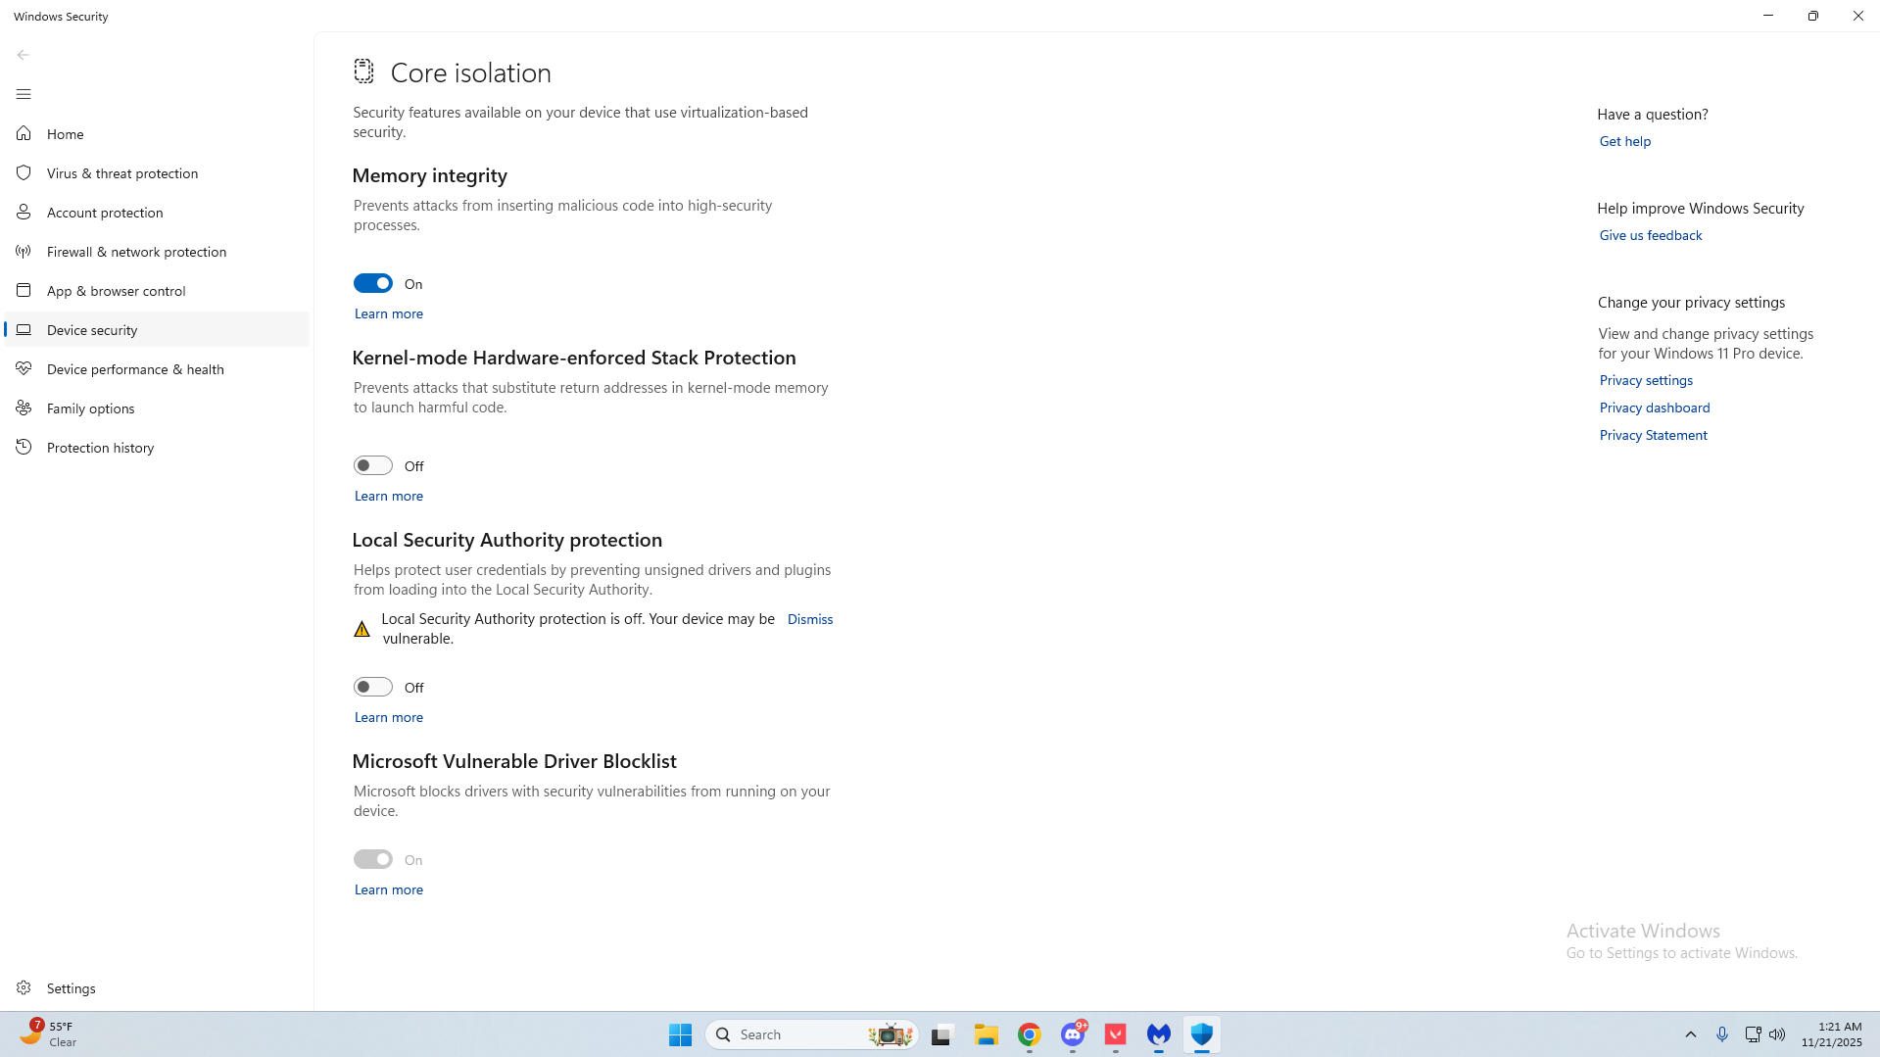Show hidden system tray icons

point(1691,1034)
